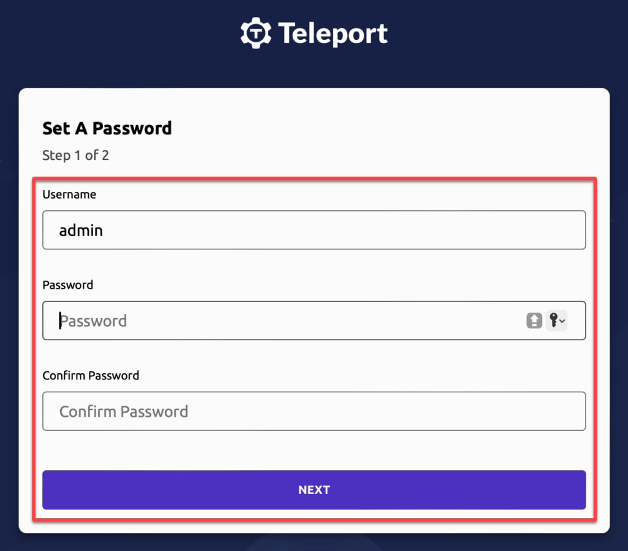Click the grey arrow indicator beside the key icon

coord(562,321)
